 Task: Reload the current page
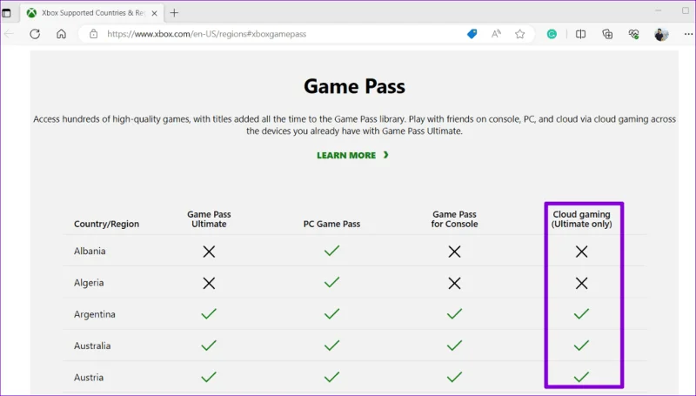(x=35, y=34)
